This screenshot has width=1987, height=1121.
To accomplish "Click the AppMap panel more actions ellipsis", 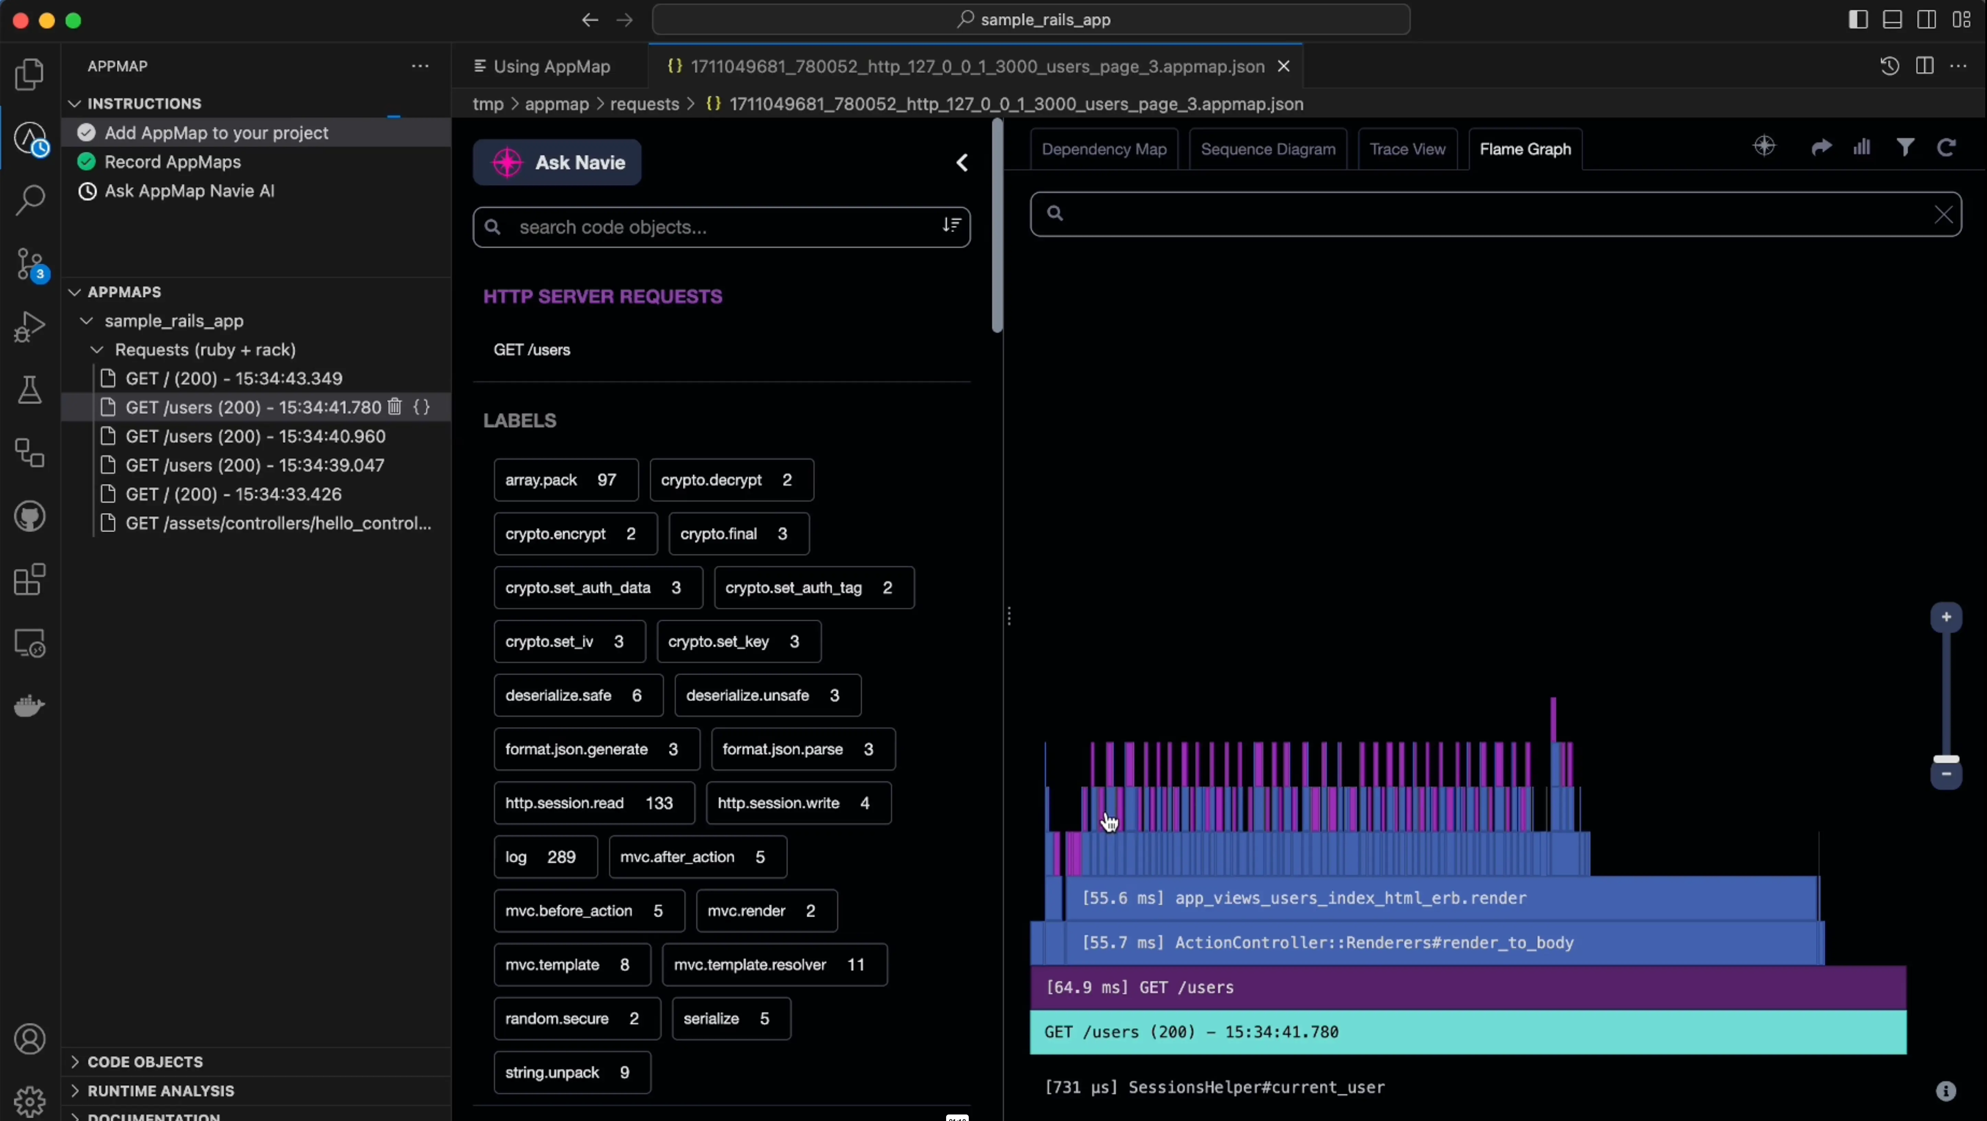I will coord(420,66).
